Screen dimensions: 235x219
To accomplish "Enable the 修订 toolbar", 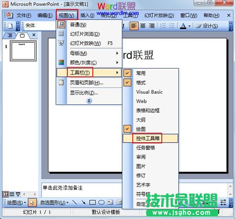I will click(x=150, y=176).
